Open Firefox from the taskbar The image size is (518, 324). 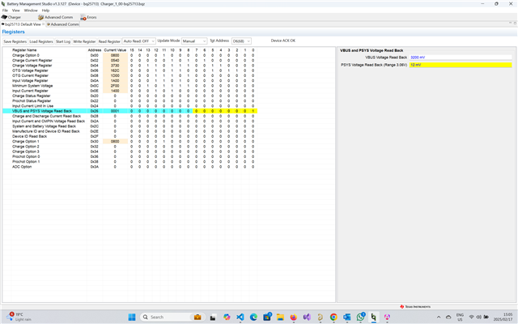click(293, 317)
